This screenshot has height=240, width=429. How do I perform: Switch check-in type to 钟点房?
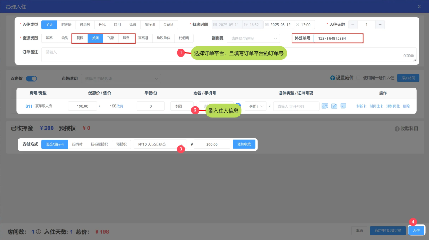pyautogui.click(x=85, y=25)
